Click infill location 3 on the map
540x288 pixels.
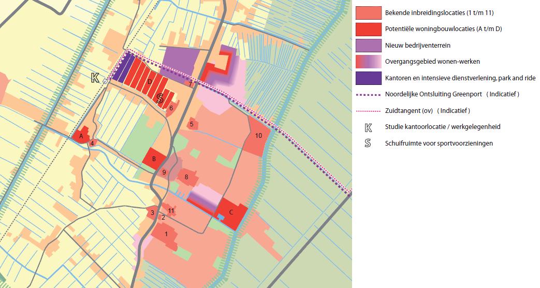click(153, 213)
